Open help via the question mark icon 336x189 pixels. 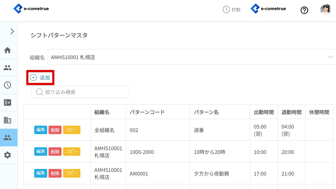click(x=304, y=10)
